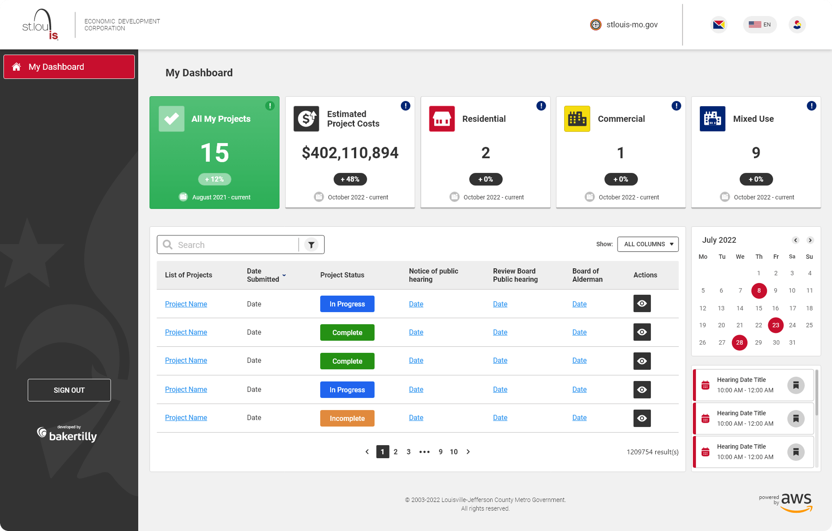Click the SIGN OUT button
832x531 pixels.
coord(69,390)
